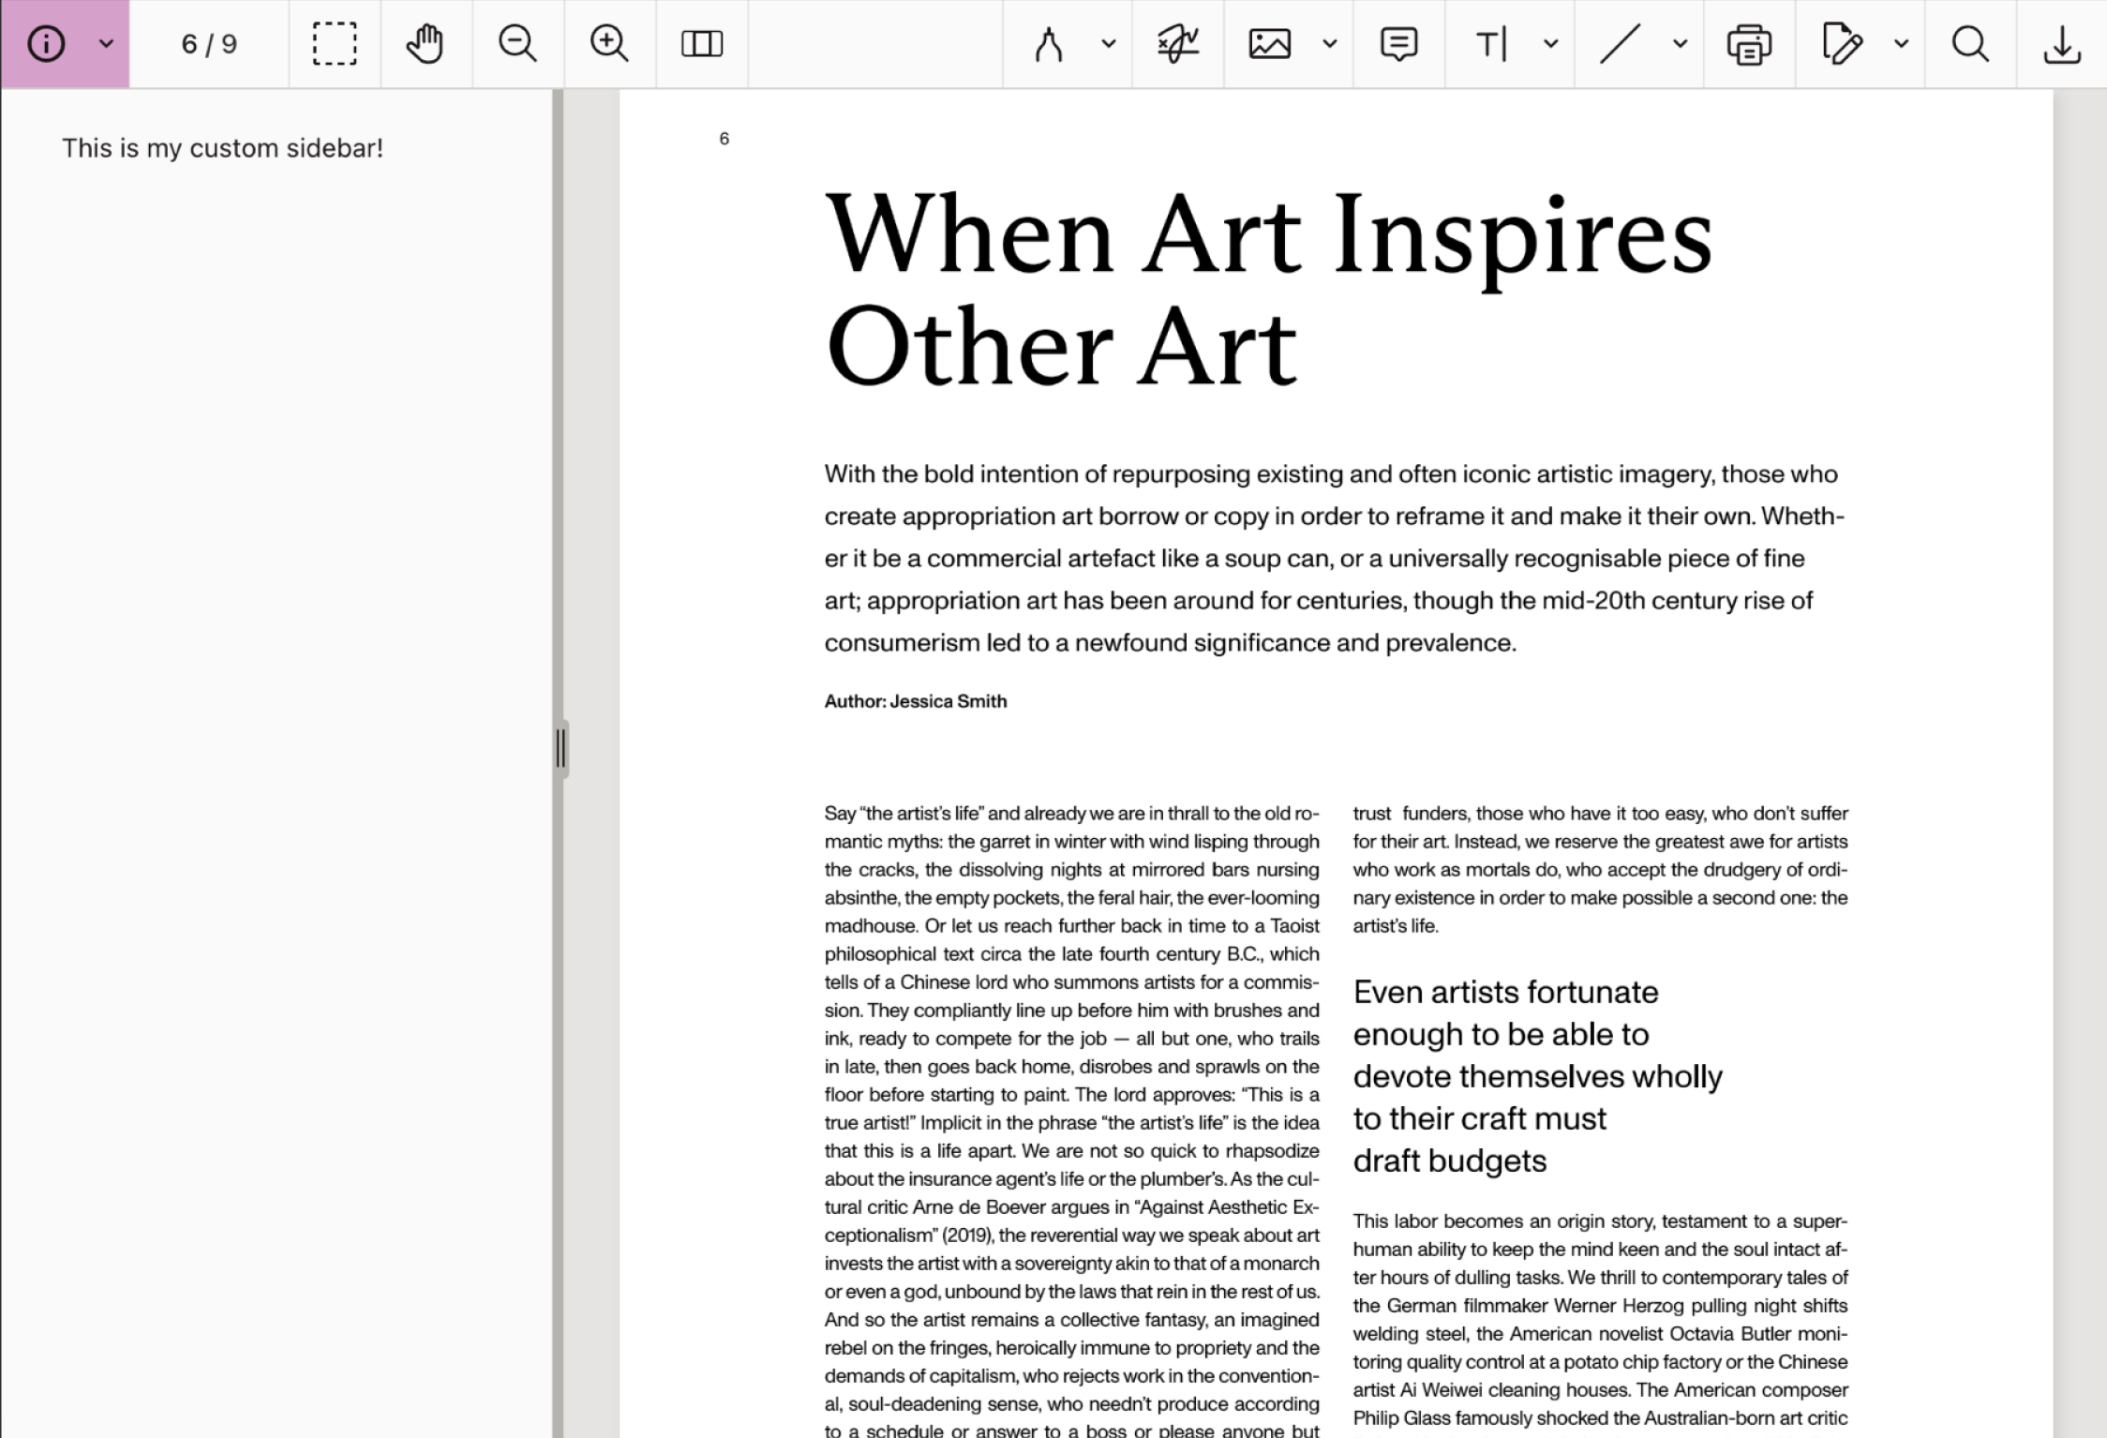Print the document

point(1749,44)
